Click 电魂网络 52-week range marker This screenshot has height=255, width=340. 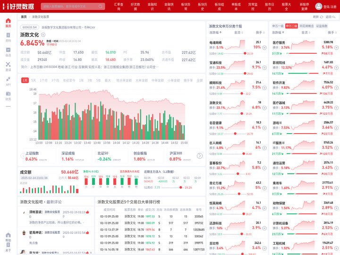(245, 53)
